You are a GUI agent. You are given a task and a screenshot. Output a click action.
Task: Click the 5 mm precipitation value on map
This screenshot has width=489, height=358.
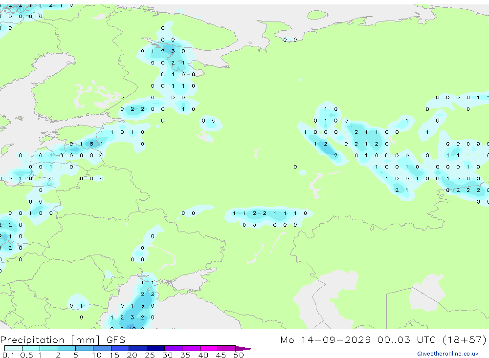coord(91,144)
